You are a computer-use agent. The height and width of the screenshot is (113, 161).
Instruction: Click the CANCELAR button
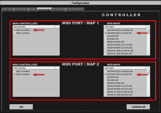(138, 107)
